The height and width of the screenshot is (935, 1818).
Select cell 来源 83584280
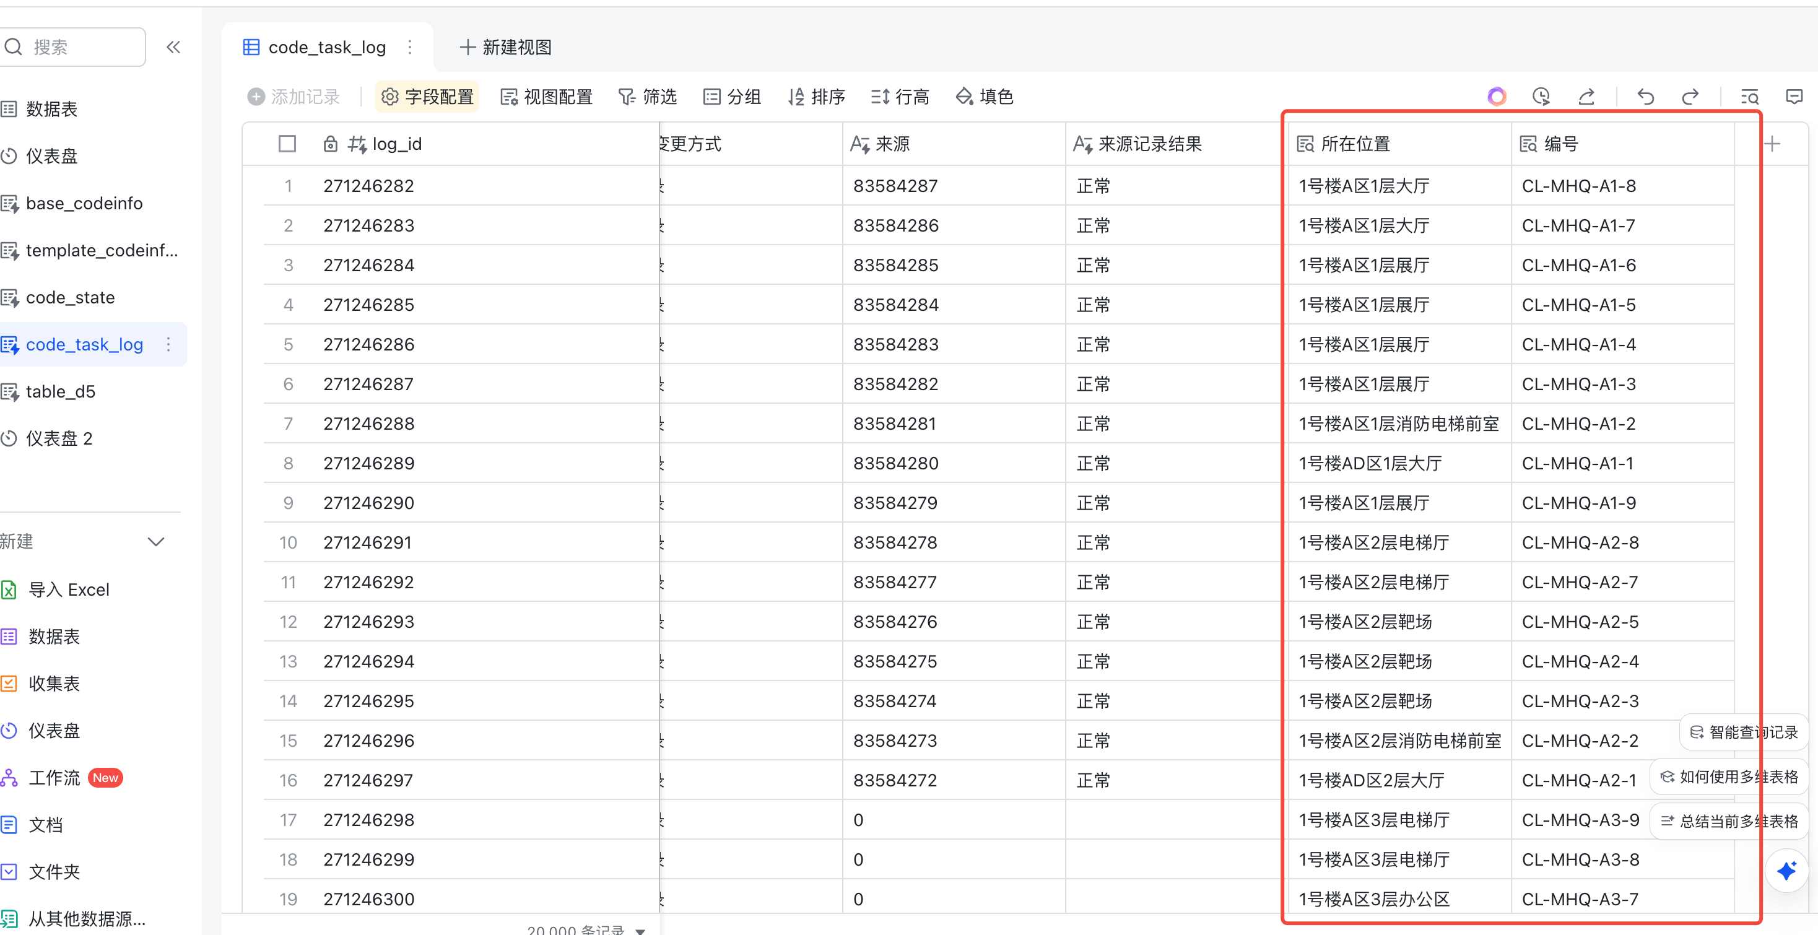(x=954, y=463)
